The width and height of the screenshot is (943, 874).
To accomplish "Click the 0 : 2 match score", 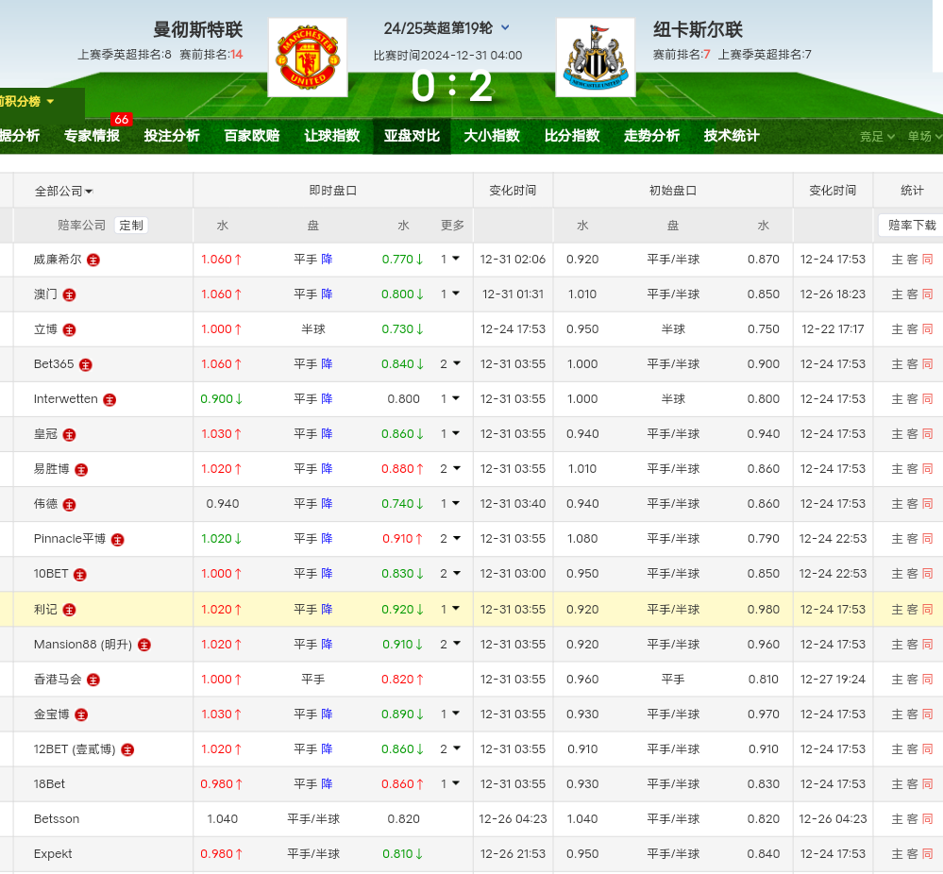I will point(452,87).
